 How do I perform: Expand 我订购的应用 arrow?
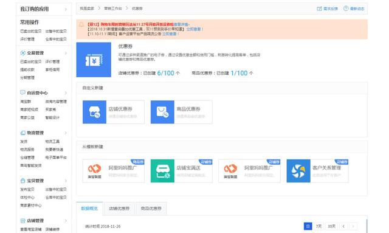pyautogui.click(x=66, y=9)
